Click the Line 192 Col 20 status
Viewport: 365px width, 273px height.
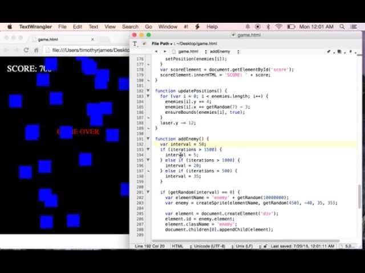click(149, 246)
